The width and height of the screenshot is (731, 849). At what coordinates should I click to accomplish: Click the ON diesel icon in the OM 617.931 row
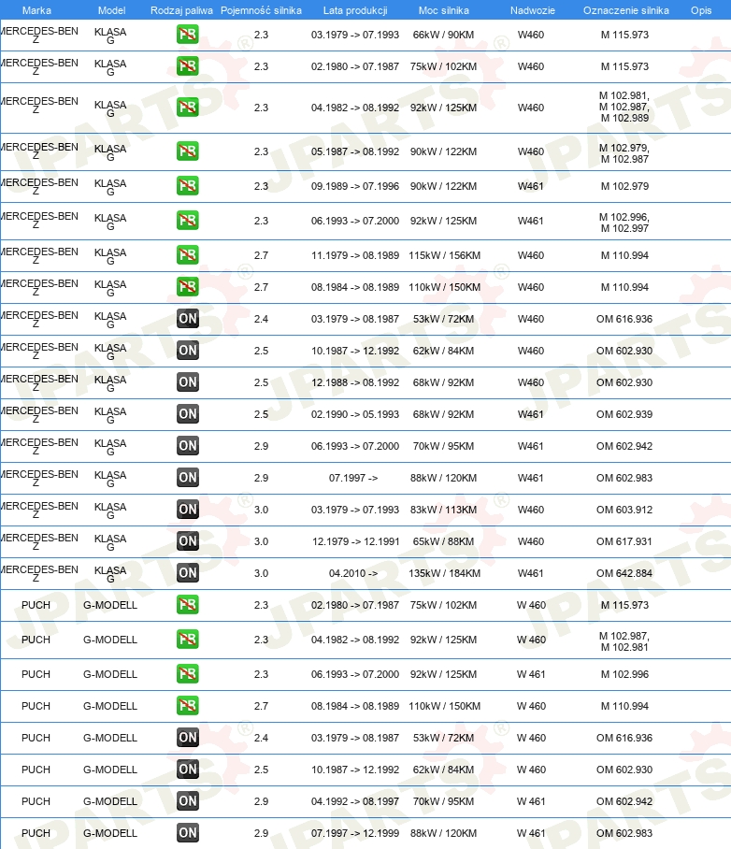[187, 541]
